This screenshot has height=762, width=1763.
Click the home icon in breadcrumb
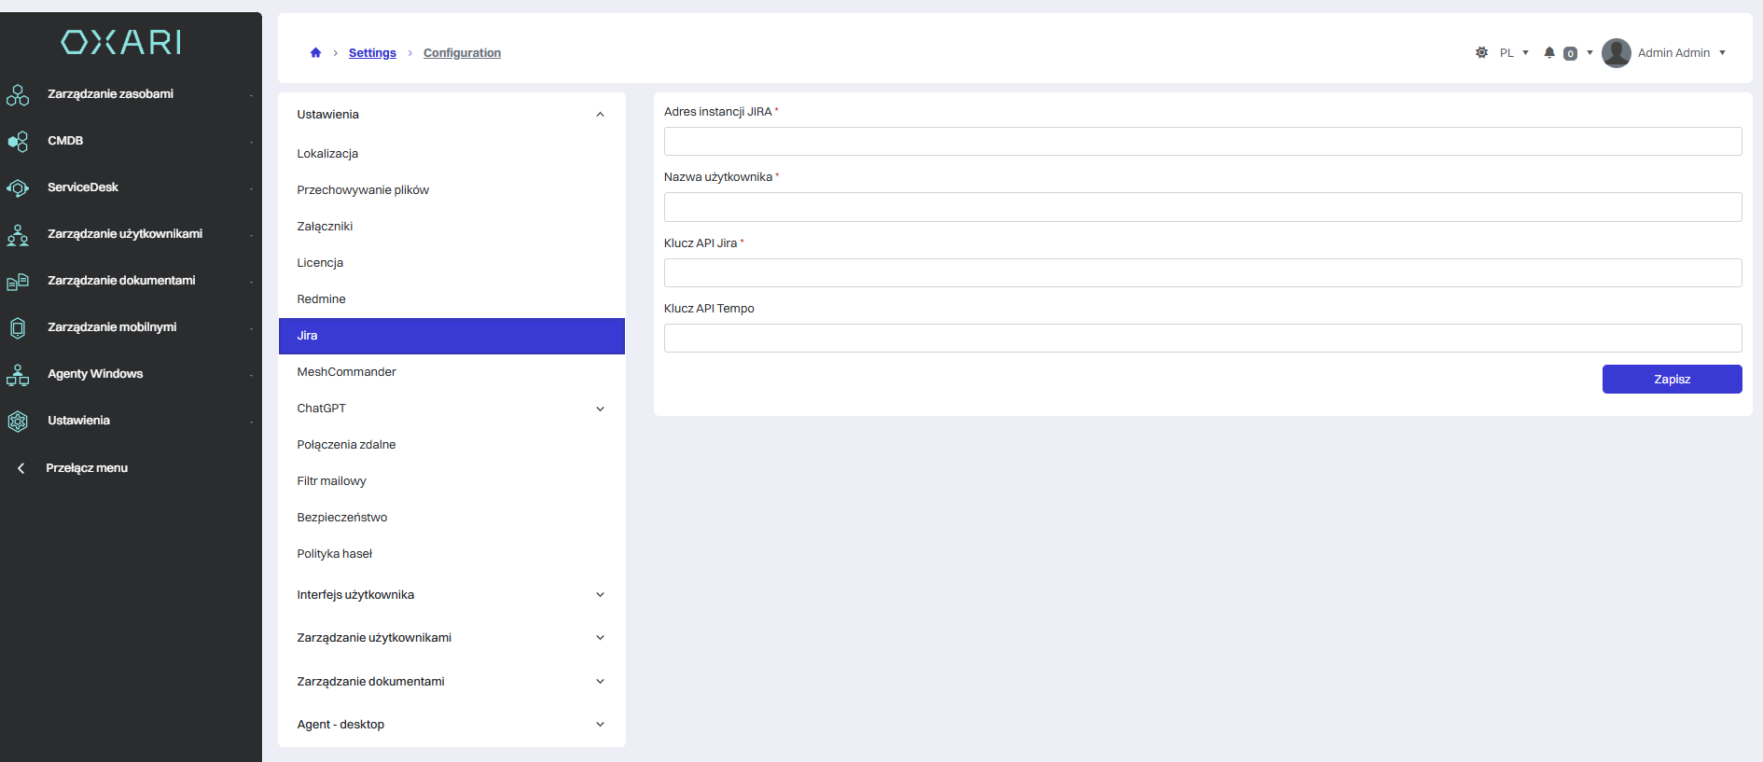click(x=315, y=53)
